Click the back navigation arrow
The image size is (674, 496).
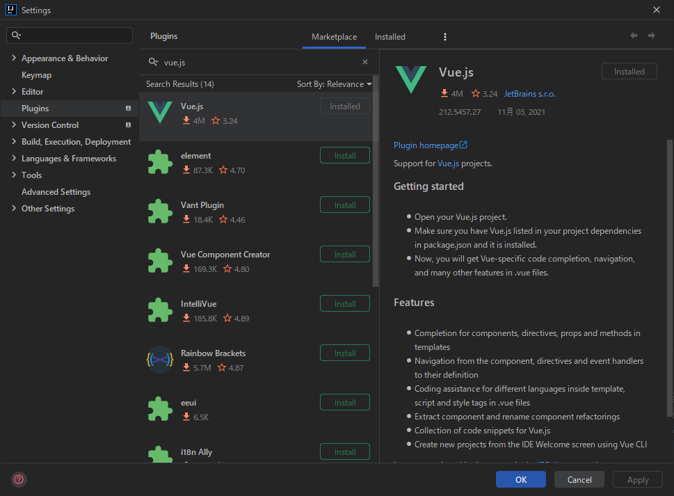633,35
